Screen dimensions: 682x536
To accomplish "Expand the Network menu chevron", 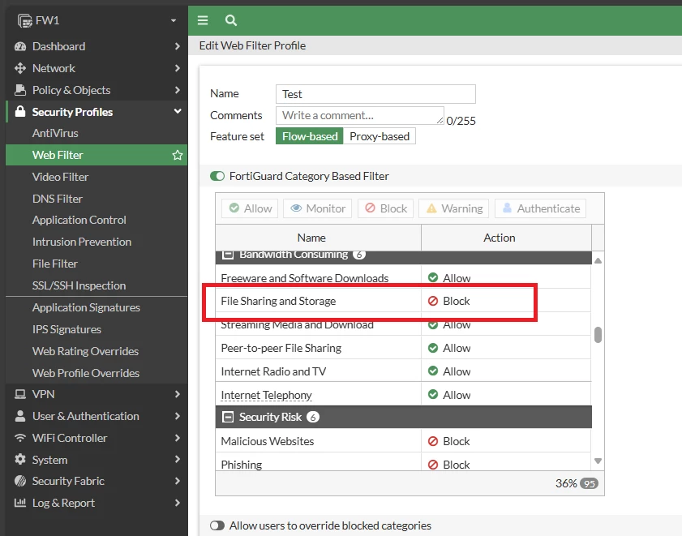I will coord(177,68).
